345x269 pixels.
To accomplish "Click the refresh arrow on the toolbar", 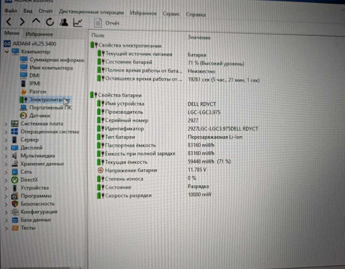I will point(50,22).
